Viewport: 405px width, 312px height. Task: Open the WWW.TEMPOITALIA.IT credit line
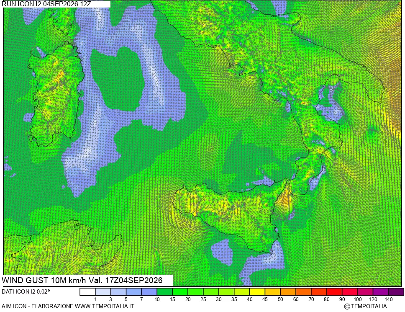coord(104,306)
